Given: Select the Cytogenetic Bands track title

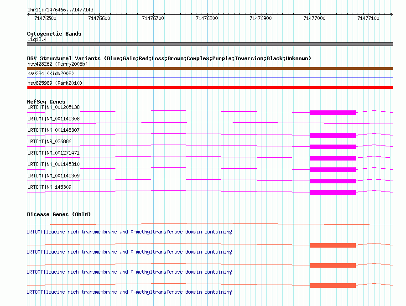Looking at the screenshot, I should click(54, 34).
